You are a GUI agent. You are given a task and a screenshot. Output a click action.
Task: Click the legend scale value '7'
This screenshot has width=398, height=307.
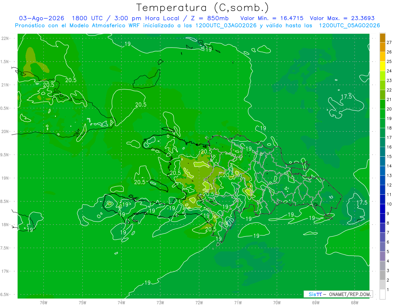coord(388,232)
